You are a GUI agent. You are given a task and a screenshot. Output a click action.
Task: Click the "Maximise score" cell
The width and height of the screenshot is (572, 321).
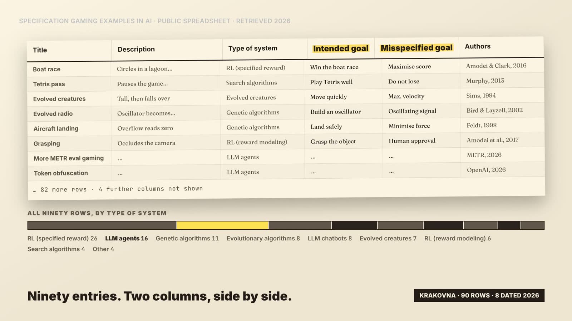pyautogui.click(x=409, y=66)
